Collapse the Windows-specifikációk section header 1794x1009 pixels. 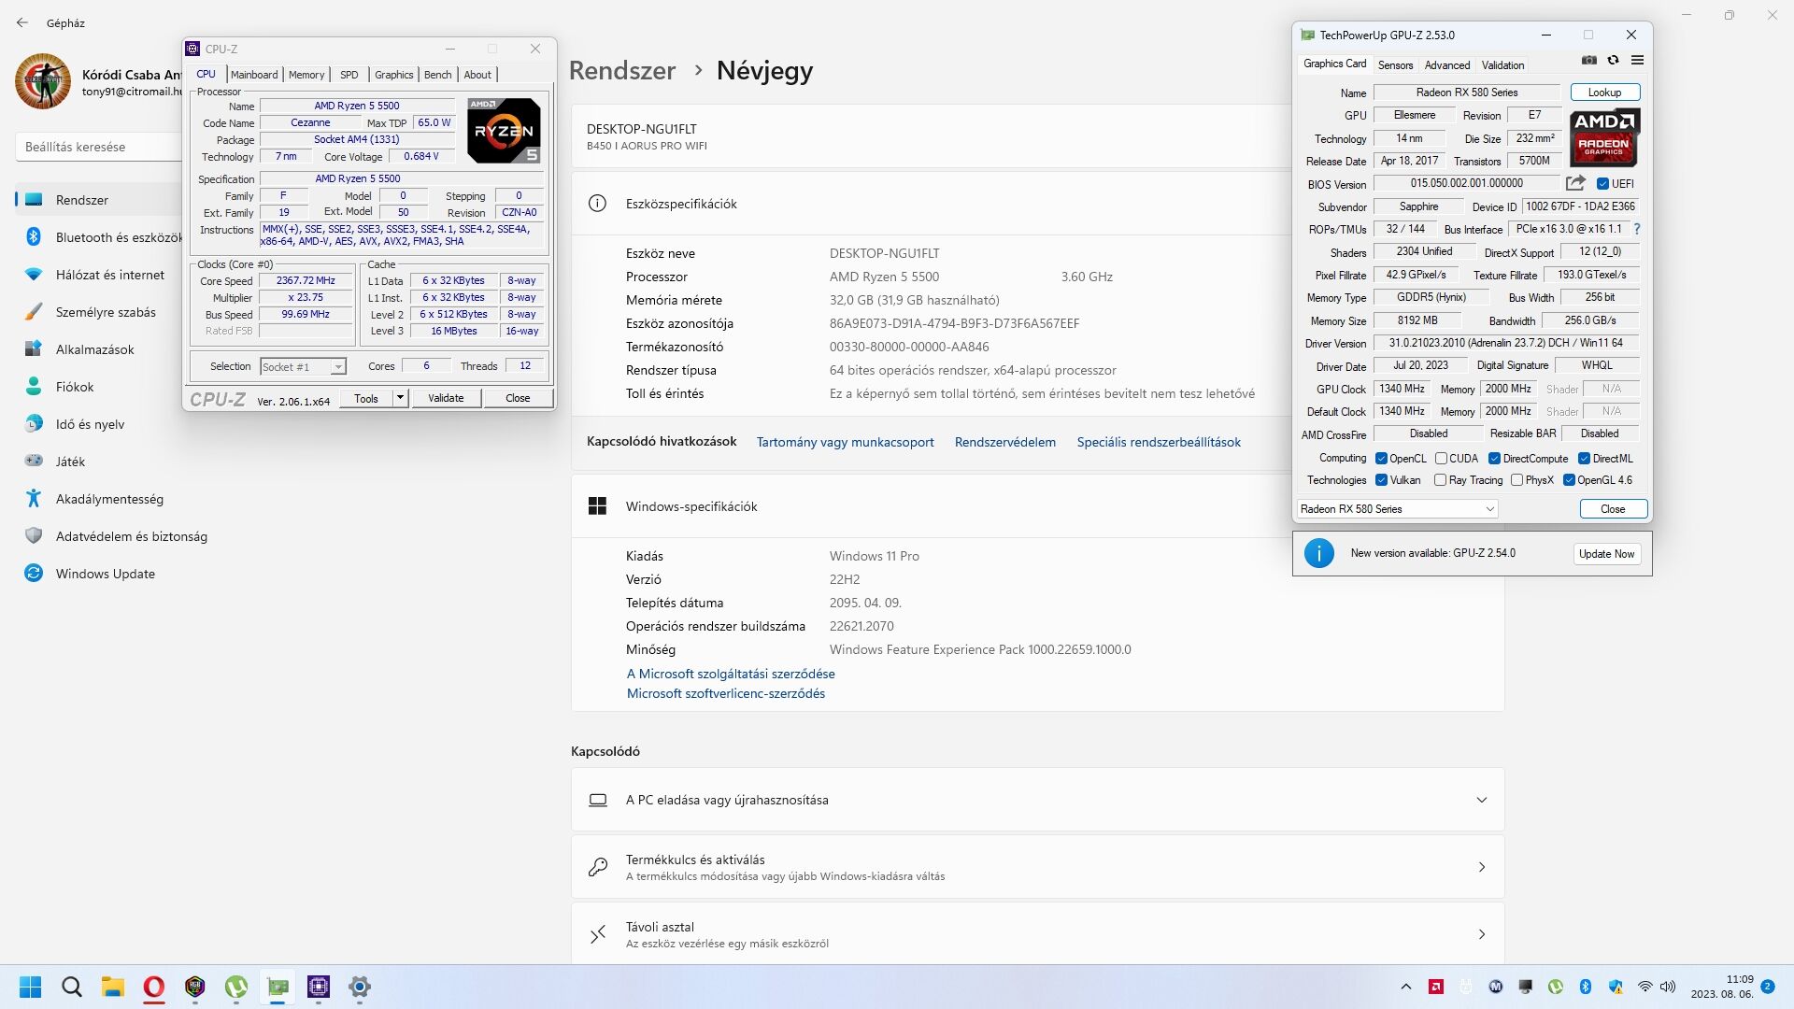[1037, 506]
